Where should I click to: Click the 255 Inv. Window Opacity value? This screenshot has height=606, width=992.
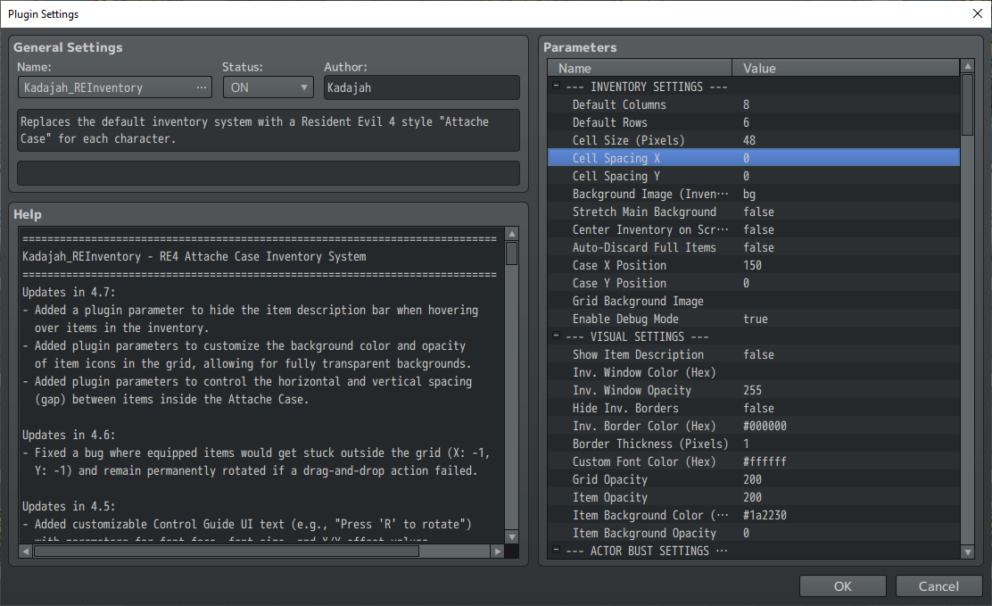[x=752, y=390]
